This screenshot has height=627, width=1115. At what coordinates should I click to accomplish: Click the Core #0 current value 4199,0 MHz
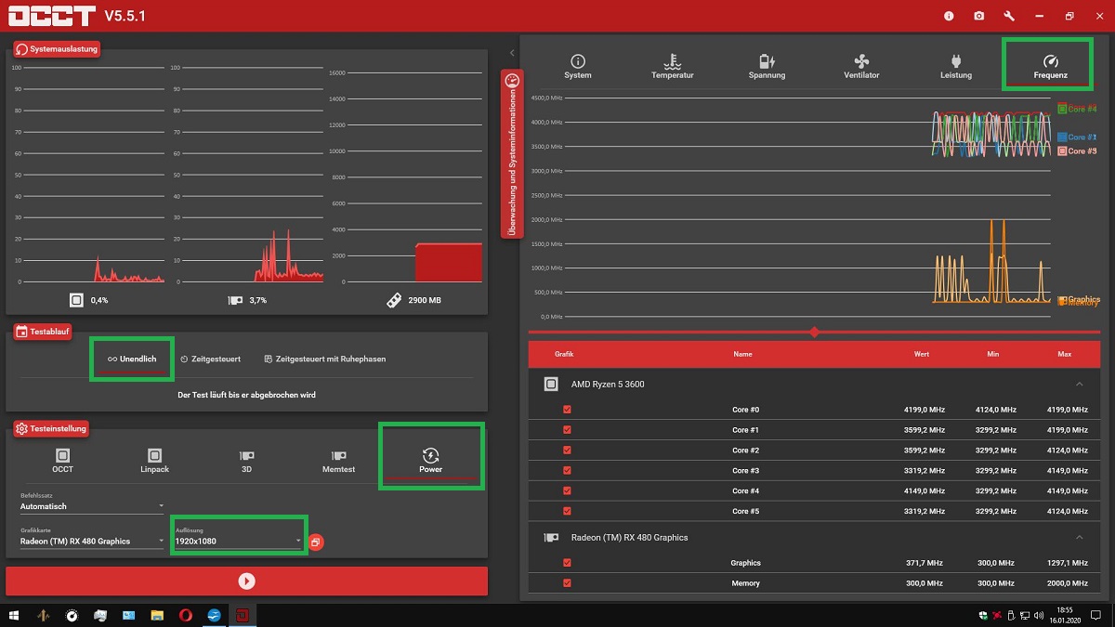click(x=924, y=410)
